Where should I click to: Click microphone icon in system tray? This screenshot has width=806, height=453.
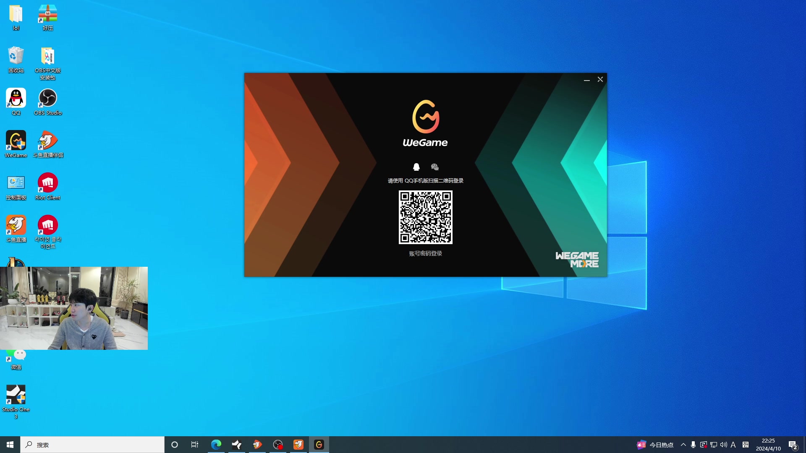(x=693, y=445)
